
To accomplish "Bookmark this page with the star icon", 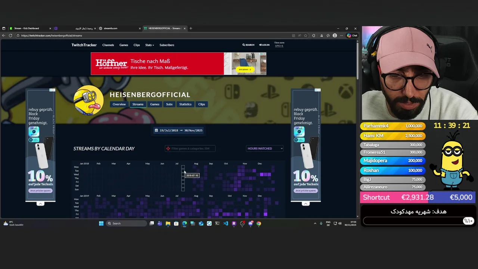I will pyautogui.click(x=306, y=35).
